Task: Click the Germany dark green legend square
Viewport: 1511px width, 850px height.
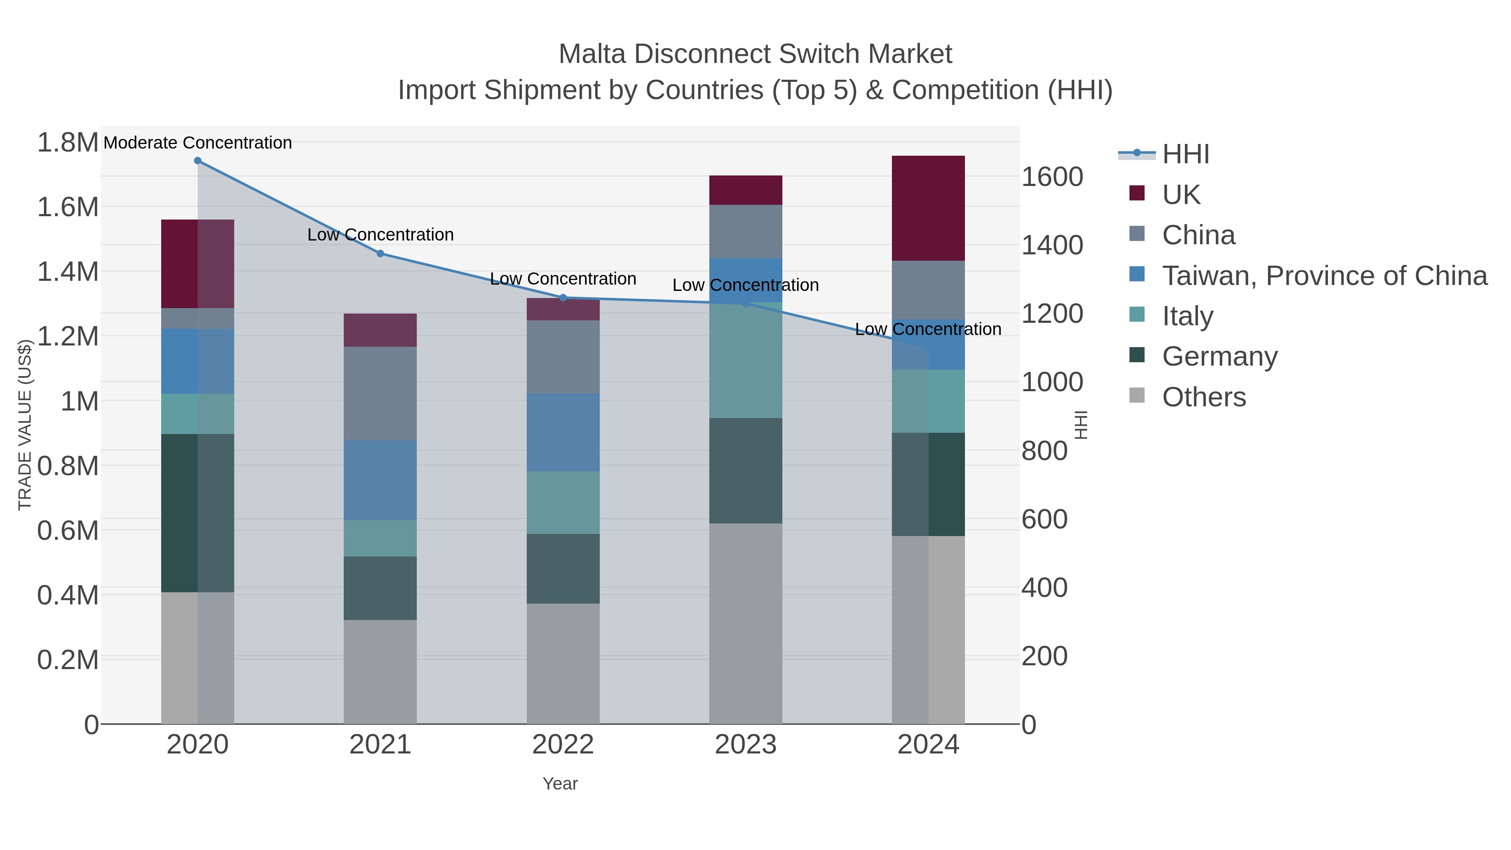Action: [1137, 355]
